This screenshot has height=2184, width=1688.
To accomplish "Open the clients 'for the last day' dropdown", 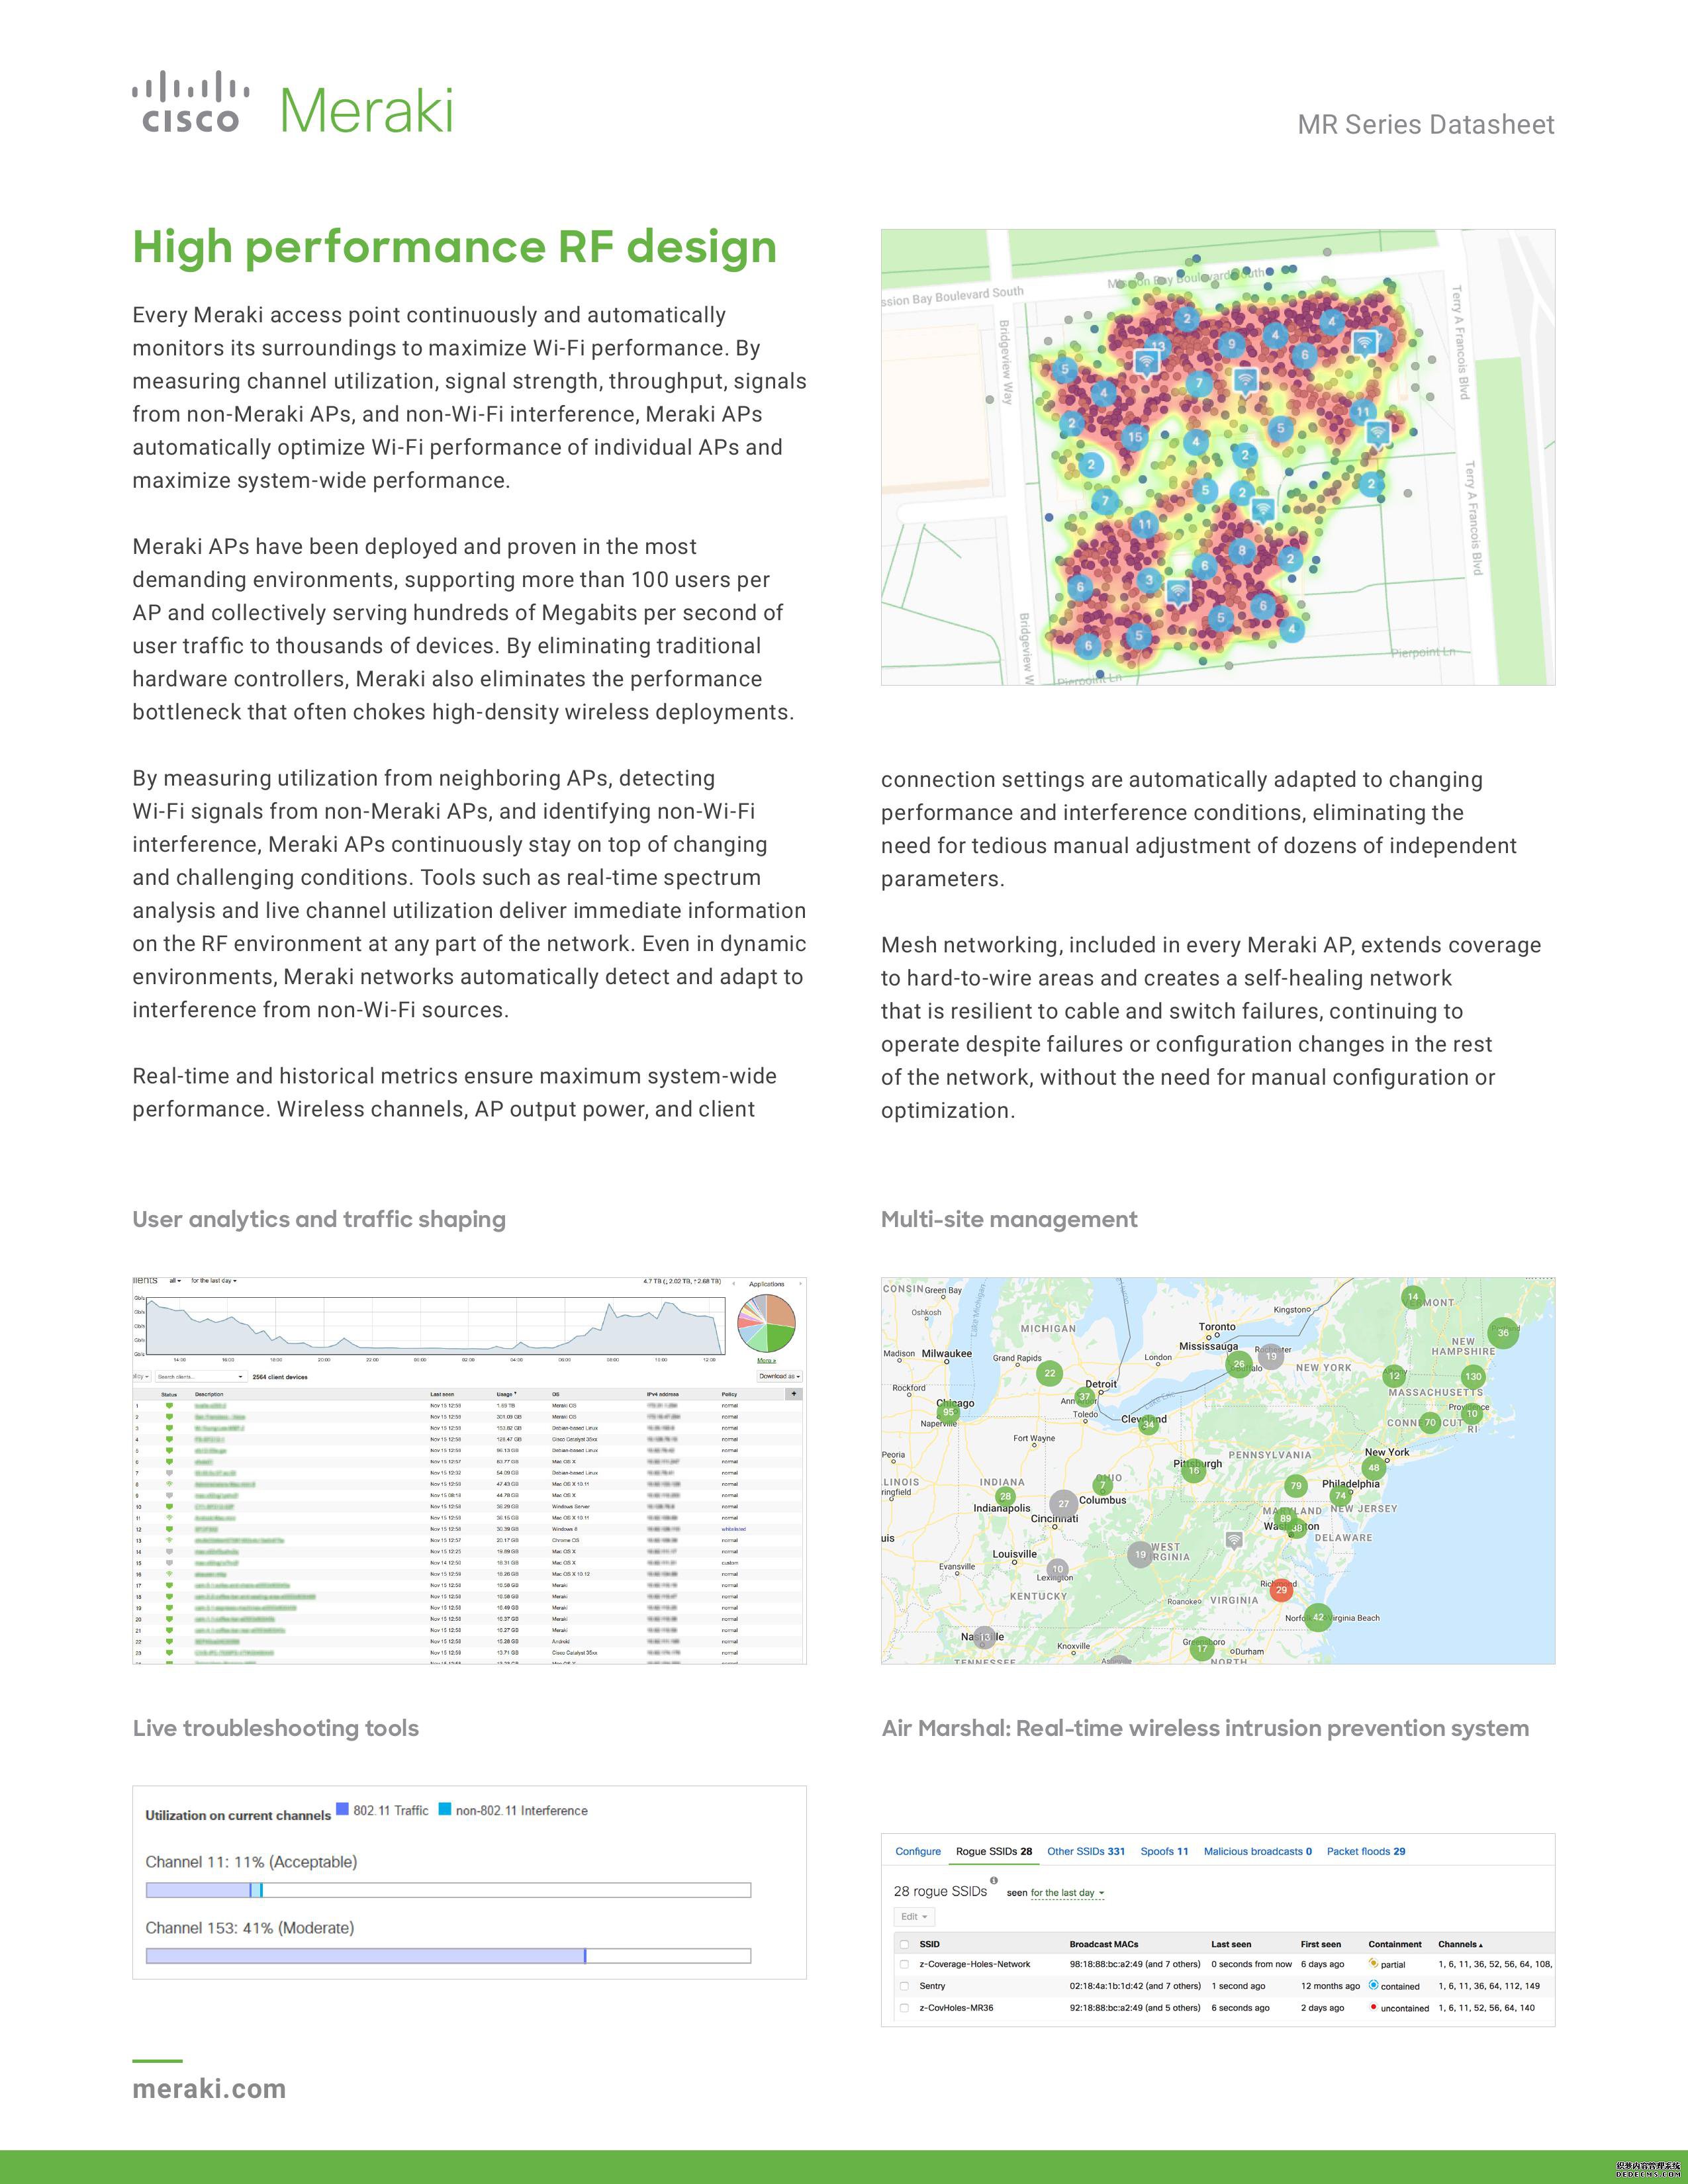I will [x=214, y=1280].
